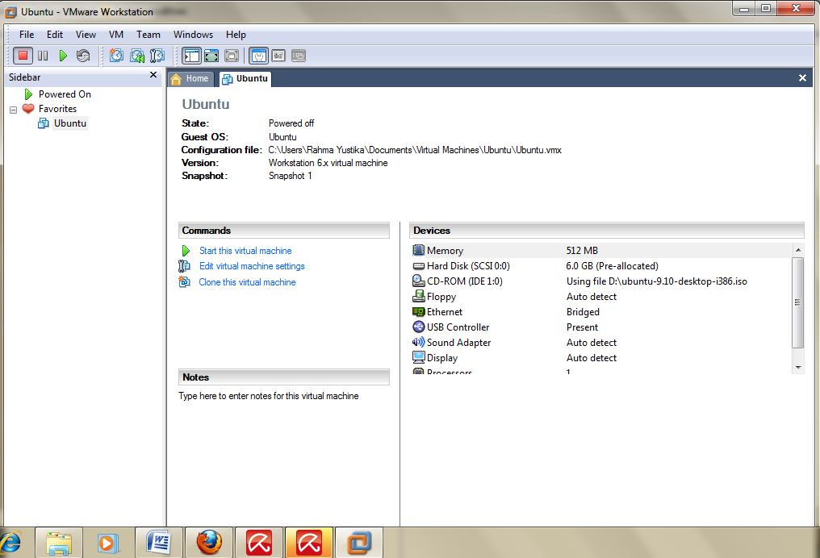Open the File menu

click(x=27, y=35)
